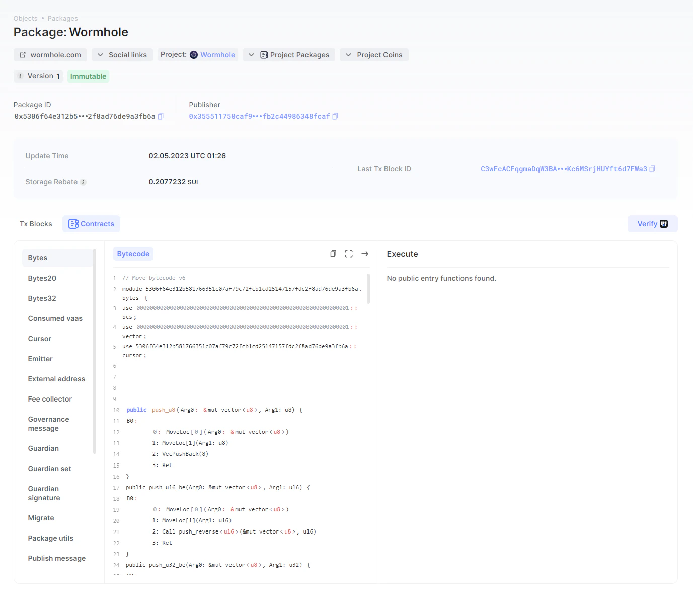This screenshot has height=598, width=693.
Task: Click the 'Package: Wormhole' page title
Action: (71, 32)
